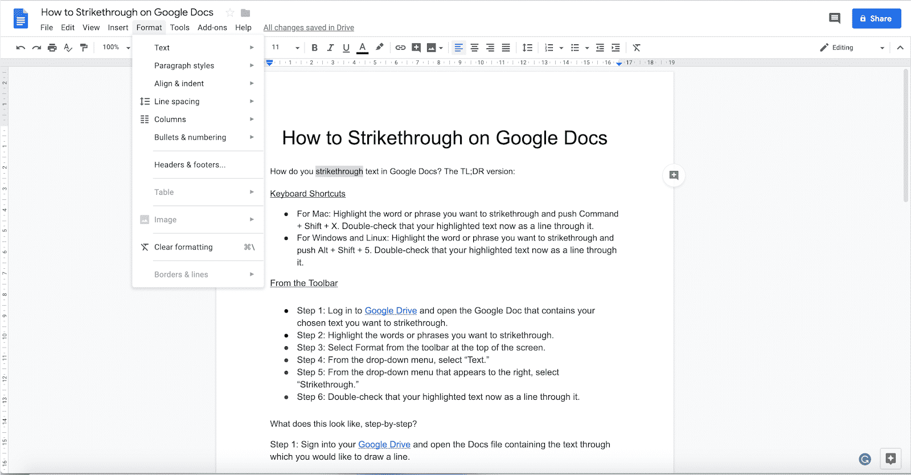Expand the Paragraph styles submenu
The width and height of the screenshot is (911, 475).
coord(198,65)
